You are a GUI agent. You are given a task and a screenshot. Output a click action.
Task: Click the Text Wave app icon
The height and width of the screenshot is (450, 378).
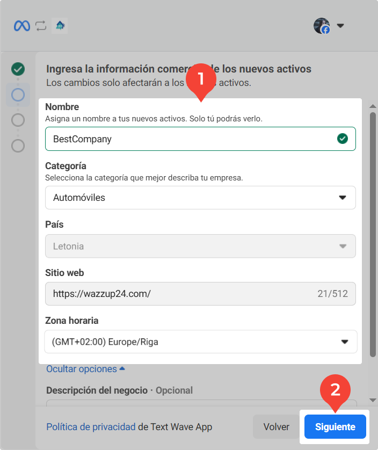coord(59,26)
